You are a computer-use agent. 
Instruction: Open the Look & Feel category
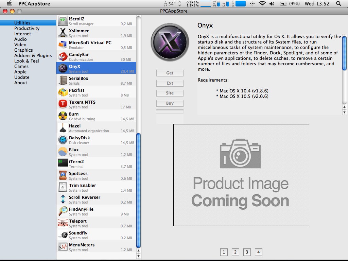[27, 61]
